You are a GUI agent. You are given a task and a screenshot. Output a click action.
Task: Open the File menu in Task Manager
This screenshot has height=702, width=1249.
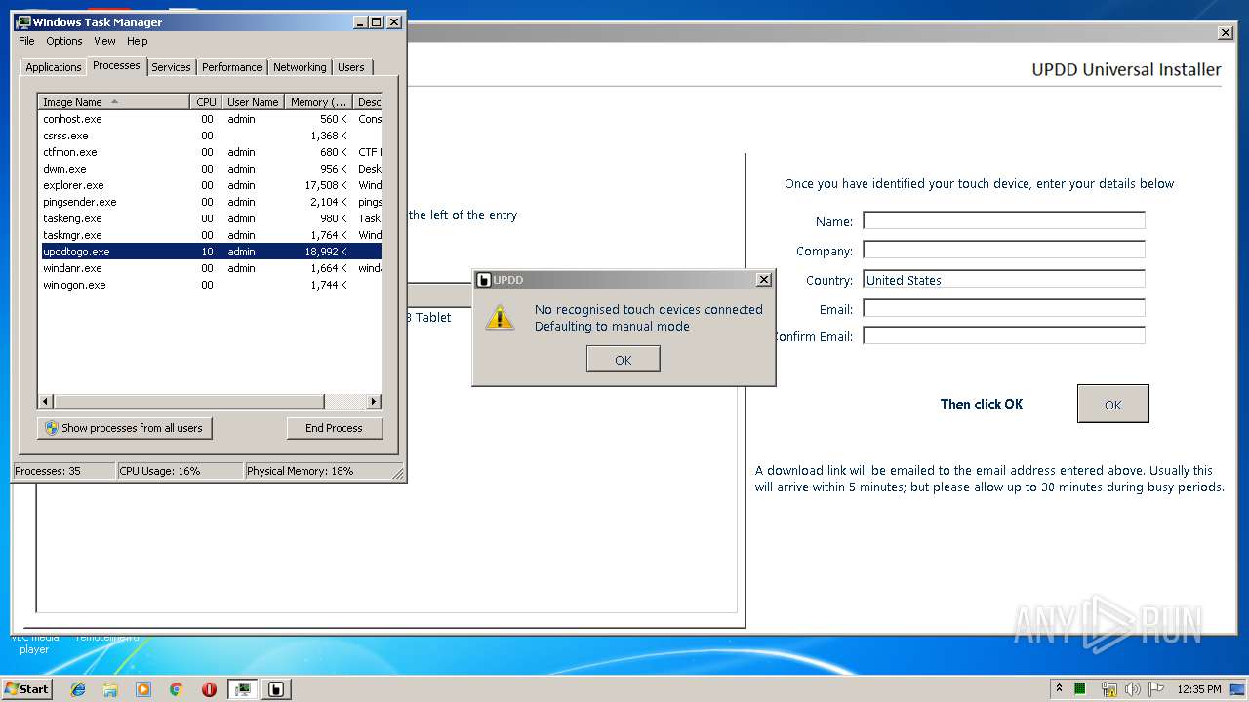26,41
